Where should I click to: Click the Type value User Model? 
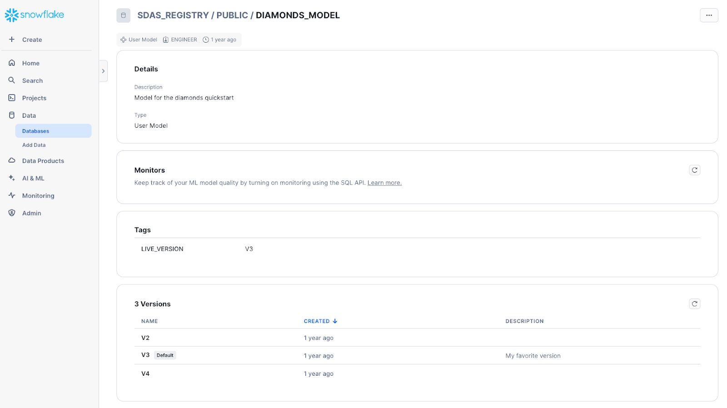(x=151, y=126)
